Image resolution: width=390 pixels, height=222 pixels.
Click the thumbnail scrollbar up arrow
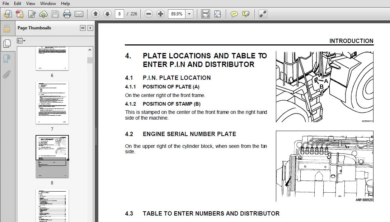pyautogui.click(x=90, y=50)
